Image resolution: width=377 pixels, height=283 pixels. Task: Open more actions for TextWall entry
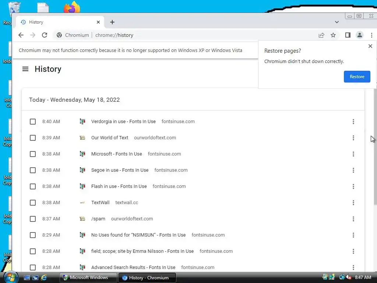coord(353,203)
